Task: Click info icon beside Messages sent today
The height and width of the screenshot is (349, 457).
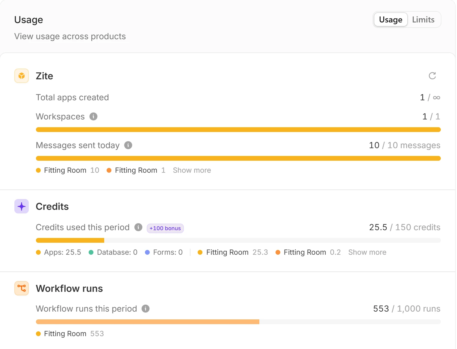Action: (x=128, y=145)
